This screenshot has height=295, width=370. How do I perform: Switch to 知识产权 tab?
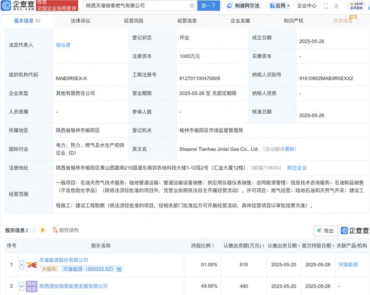click(x=293, y=21)
